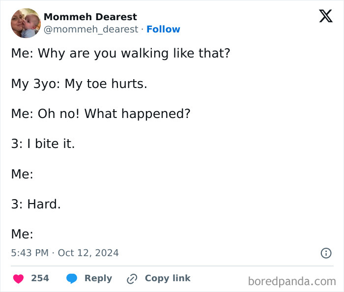The height and width of the screenshot is (292, 344).
Task: Select the "Copy link" text
Action: pyautogui.click(x=167, y=278)
